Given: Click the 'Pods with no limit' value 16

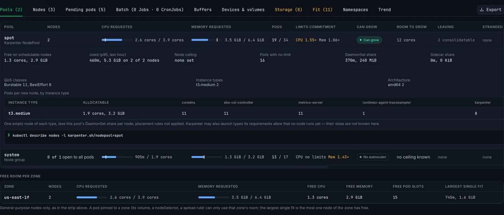Looking at the screenshot, I should (x=262, y=60).
